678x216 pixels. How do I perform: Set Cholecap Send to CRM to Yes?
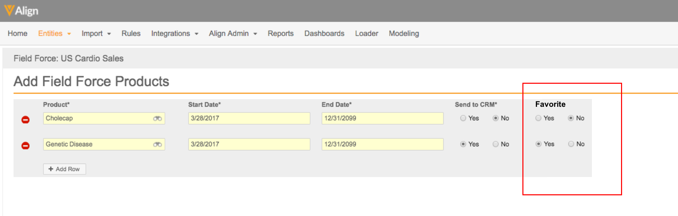tap(463, 118)
